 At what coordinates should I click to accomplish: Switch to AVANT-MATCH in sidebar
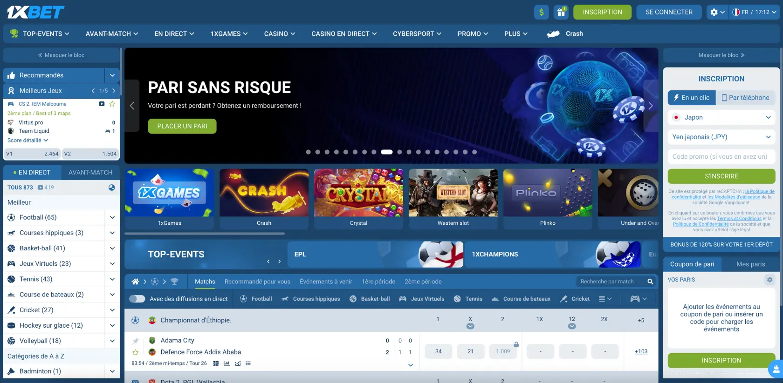pyautogui.click(x=90, y=172)
